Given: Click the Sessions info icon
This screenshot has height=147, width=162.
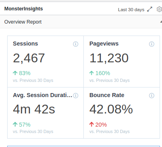Looking at the screenshot, I should coord(75,44).
